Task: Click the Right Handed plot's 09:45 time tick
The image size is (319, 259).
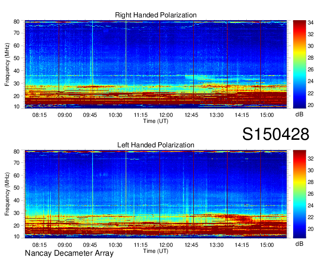Action: (x=90, y=115)
